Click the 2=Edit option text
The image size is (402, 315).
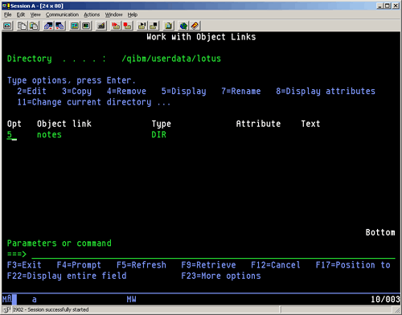tap(31, 91)
